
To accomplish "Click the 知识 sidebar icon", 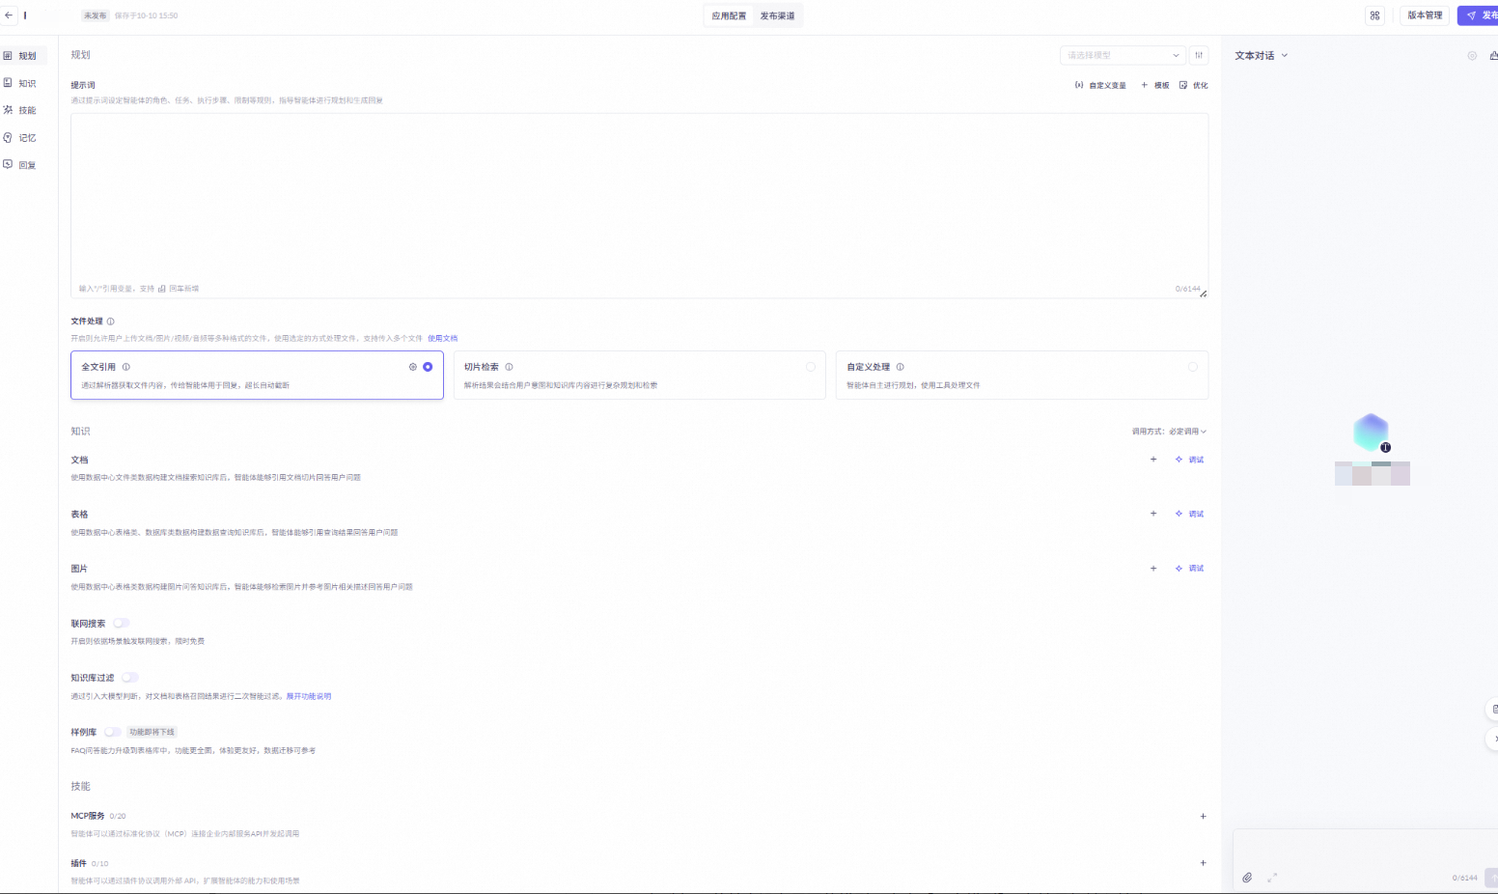I will 8,83.
